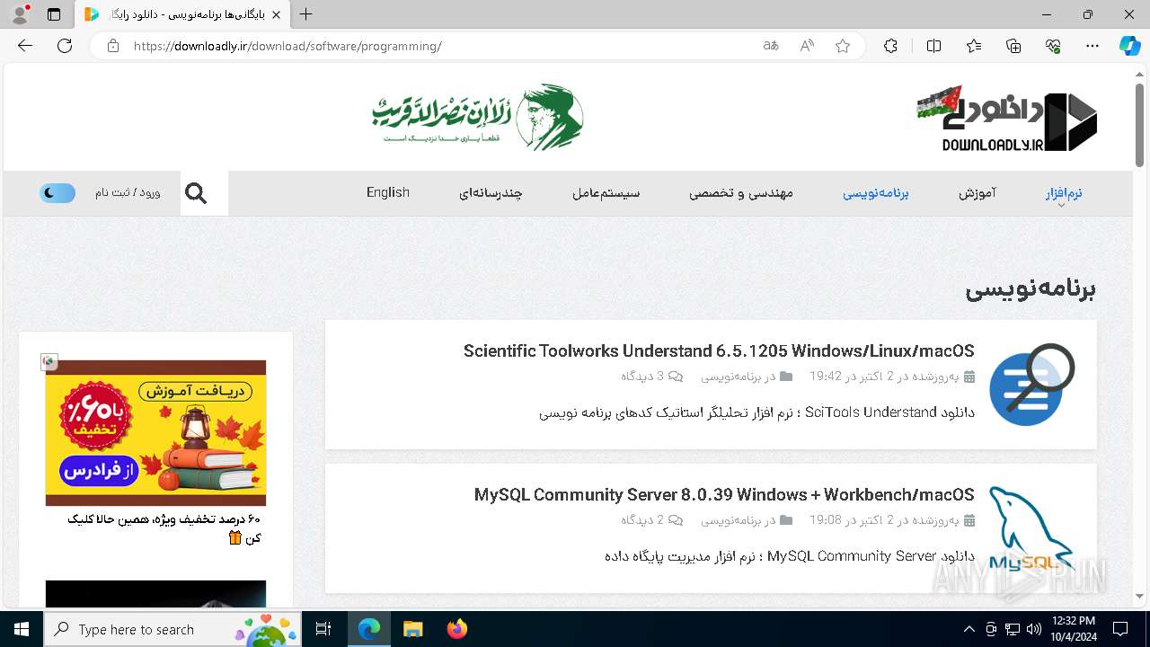1150x647 pixels.
Task: Close the Downloadly tab
Action: tap(276, 14)
